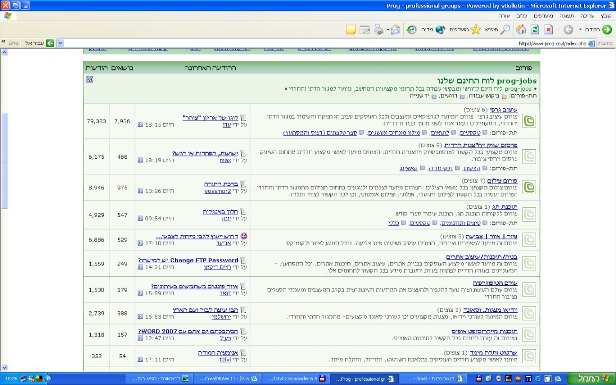
Task: Open the עזרה (Help) menu
Action: click(x=504, y=16)
